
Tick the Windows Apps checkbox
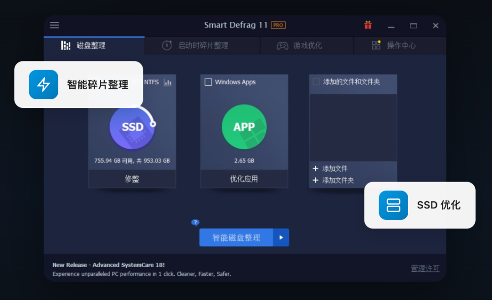208,82
